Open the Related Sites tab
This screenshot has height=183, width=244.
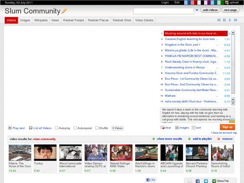click(122, 20)
